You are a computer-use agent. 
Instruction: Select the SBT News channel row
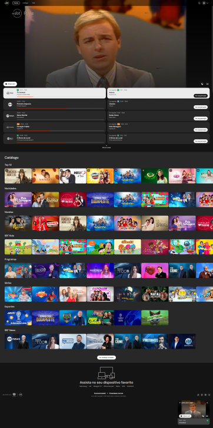55,116
